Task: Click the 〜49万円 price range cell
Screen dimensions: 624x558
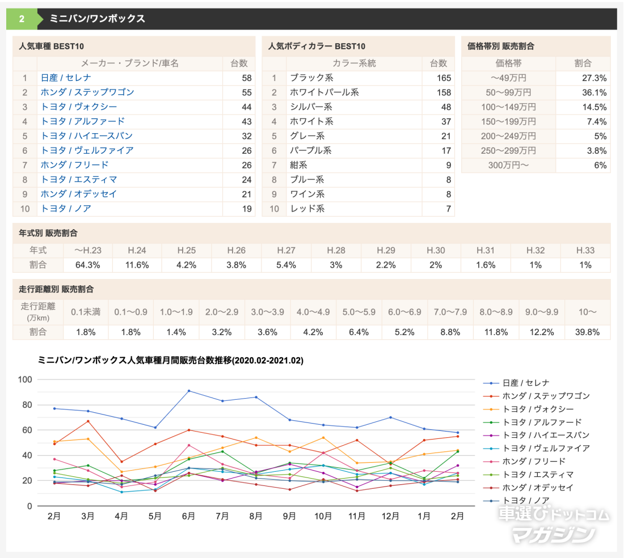Action: click(509, 78)
